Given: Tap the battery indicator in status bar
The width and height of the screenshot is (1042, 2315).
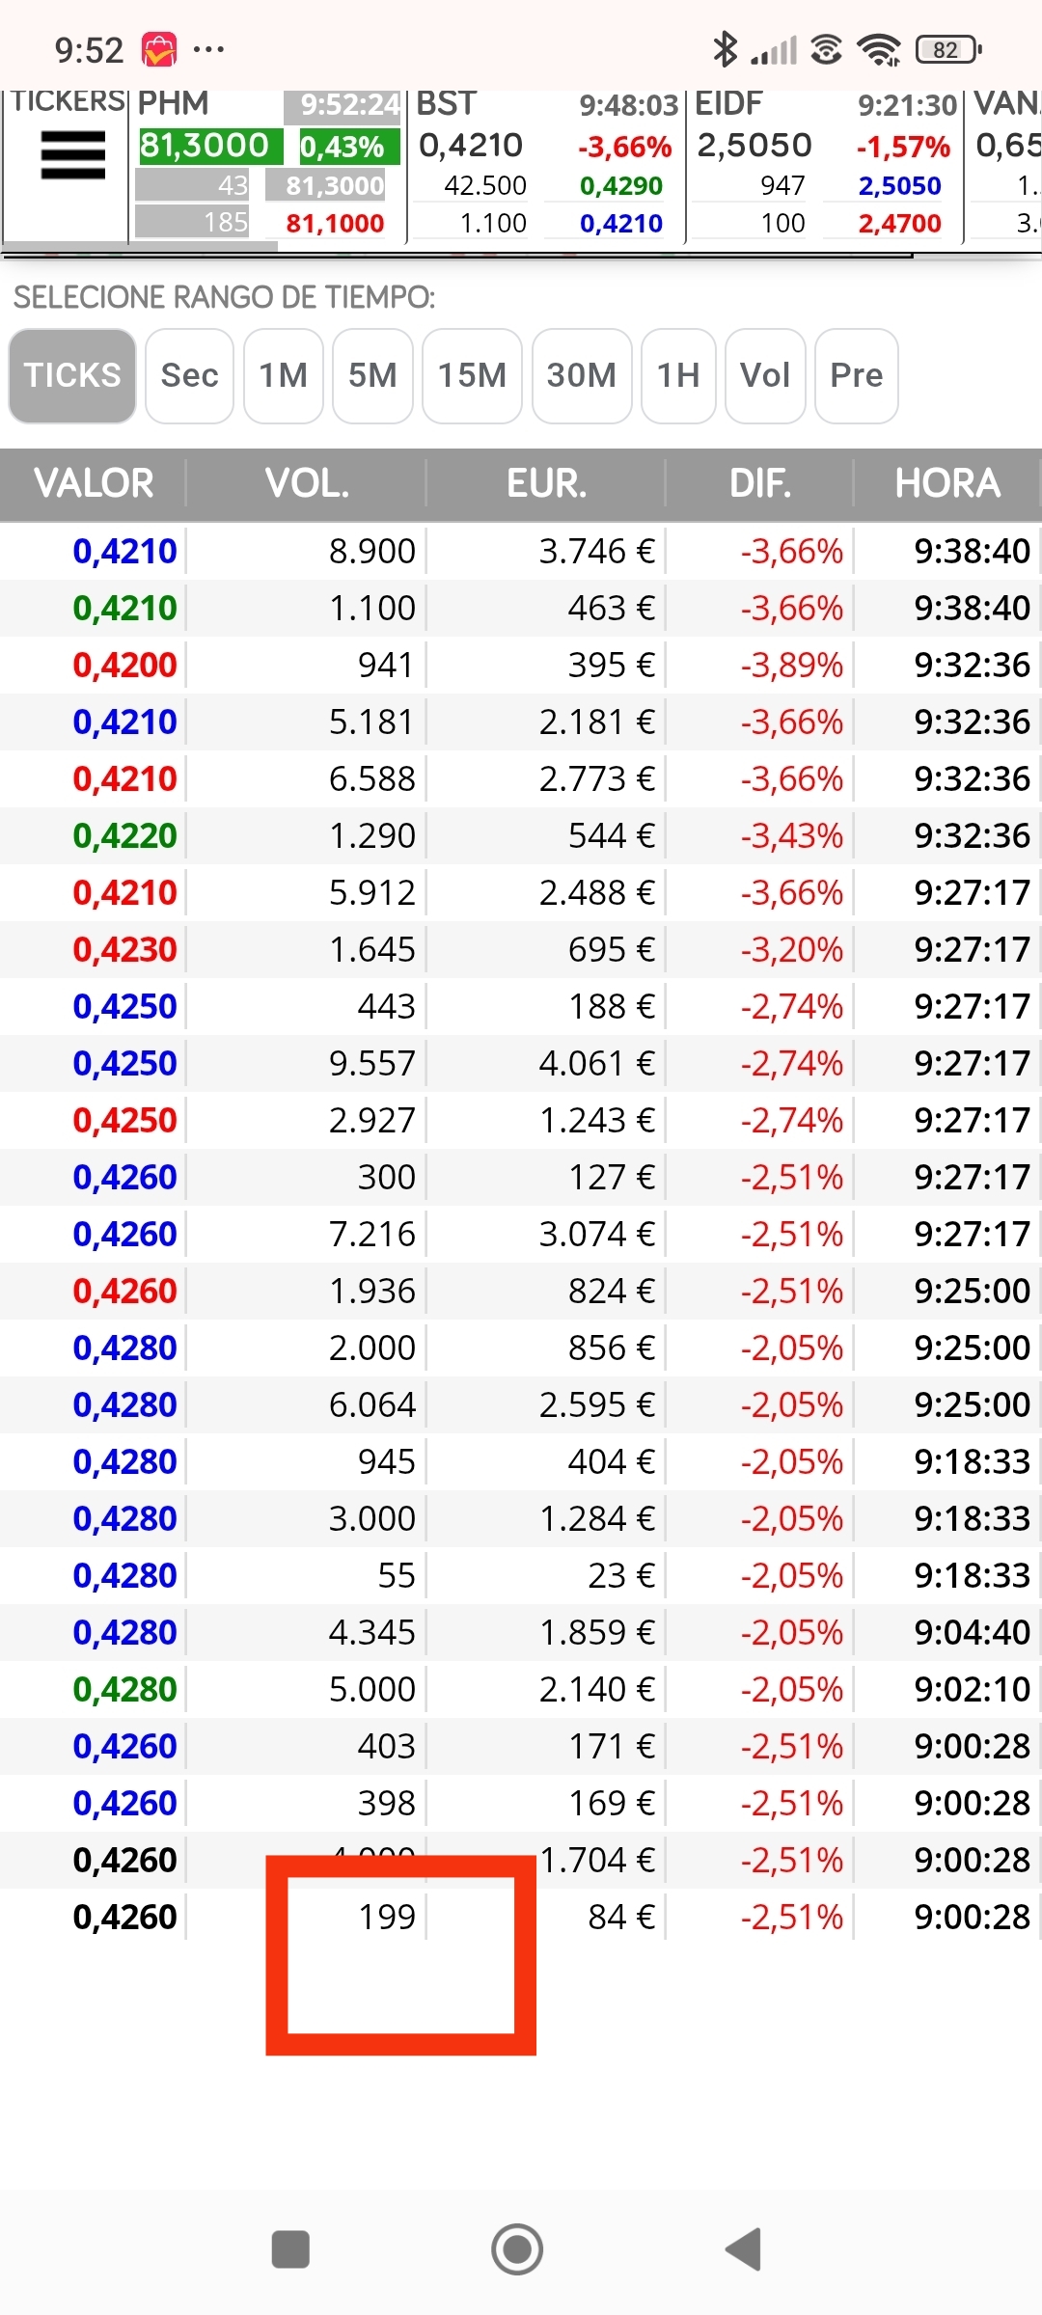Looking at the screenshot, I should 948,49.
